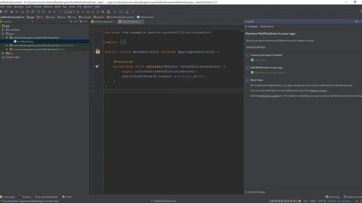Click the Undo arrow toolbar icon
Viewport: 362px width, 203px height.
(x=12, y=12)
